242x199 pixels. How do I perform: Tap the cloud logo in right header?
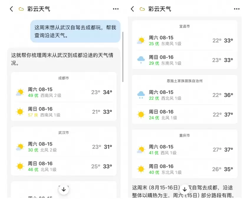tap(142, 9)
